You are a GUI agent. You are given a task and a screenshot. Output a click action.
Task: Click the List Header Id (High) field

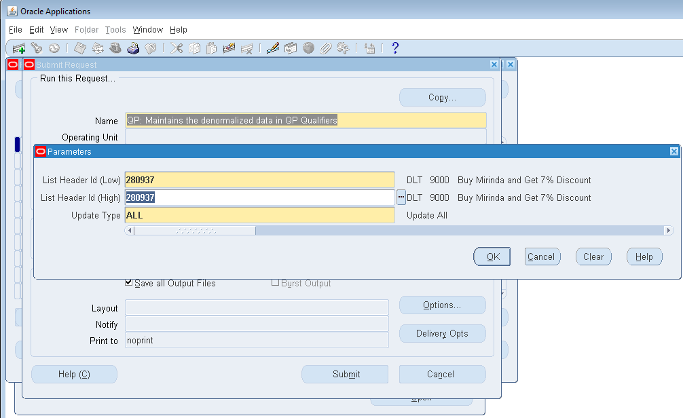pyautogui.click(x=259, y=197)
